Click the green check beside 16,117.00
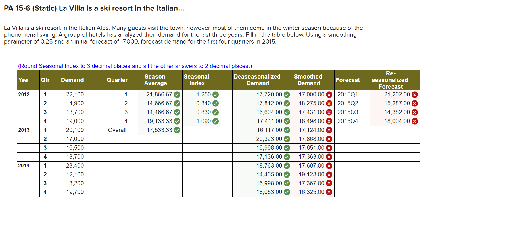 pos(287,130)
